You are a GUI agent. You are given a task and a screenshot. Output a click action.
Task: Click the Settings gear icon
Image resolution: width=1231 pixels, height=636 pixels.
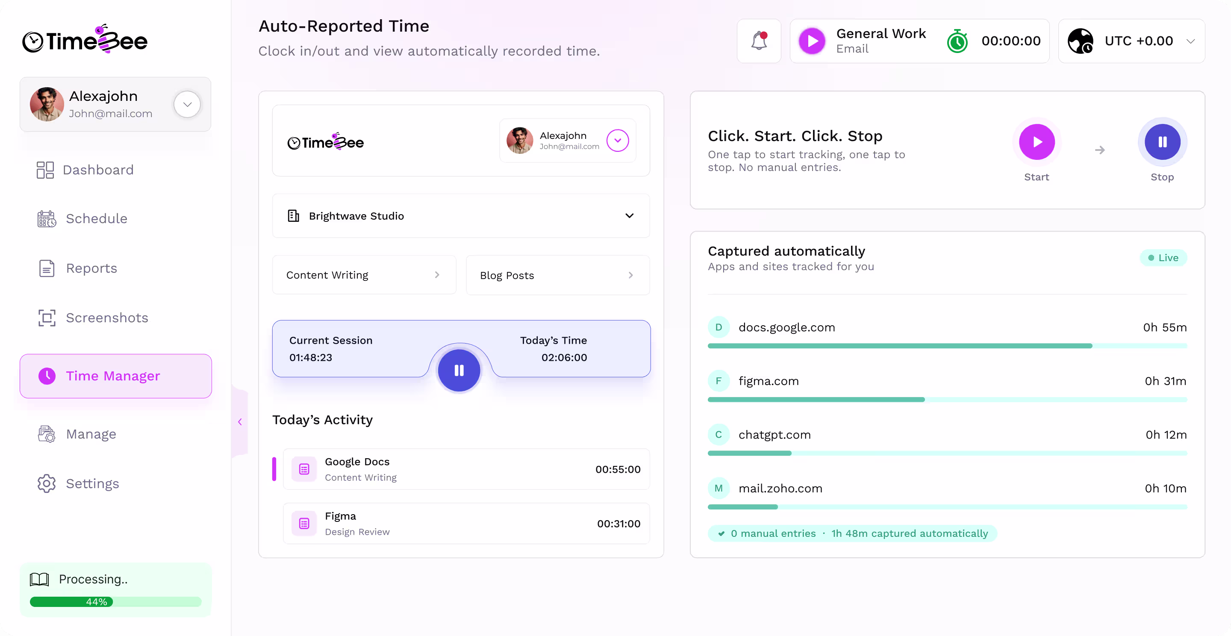tap(47, 483)
